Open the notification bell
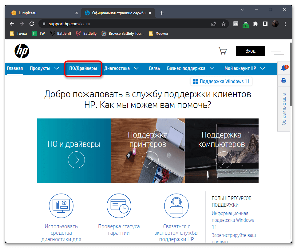 click(284, 68)
